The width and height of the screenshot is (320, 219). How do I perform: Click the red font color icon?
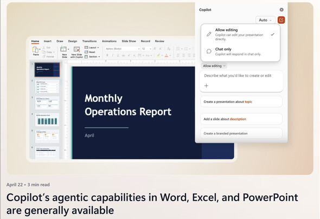167,55
